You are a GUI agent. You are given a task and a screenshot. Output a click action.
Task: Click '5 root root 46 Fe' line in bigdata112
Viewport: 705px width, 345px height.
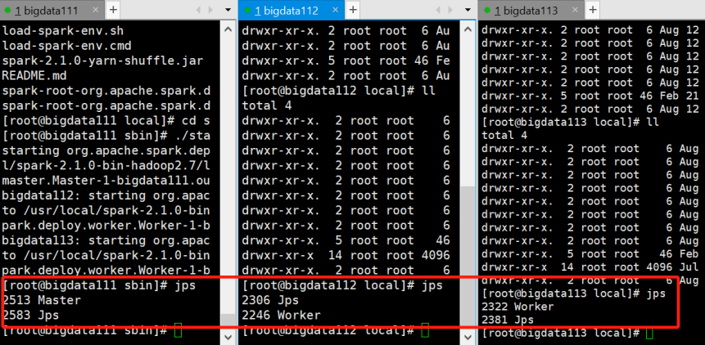346,60
